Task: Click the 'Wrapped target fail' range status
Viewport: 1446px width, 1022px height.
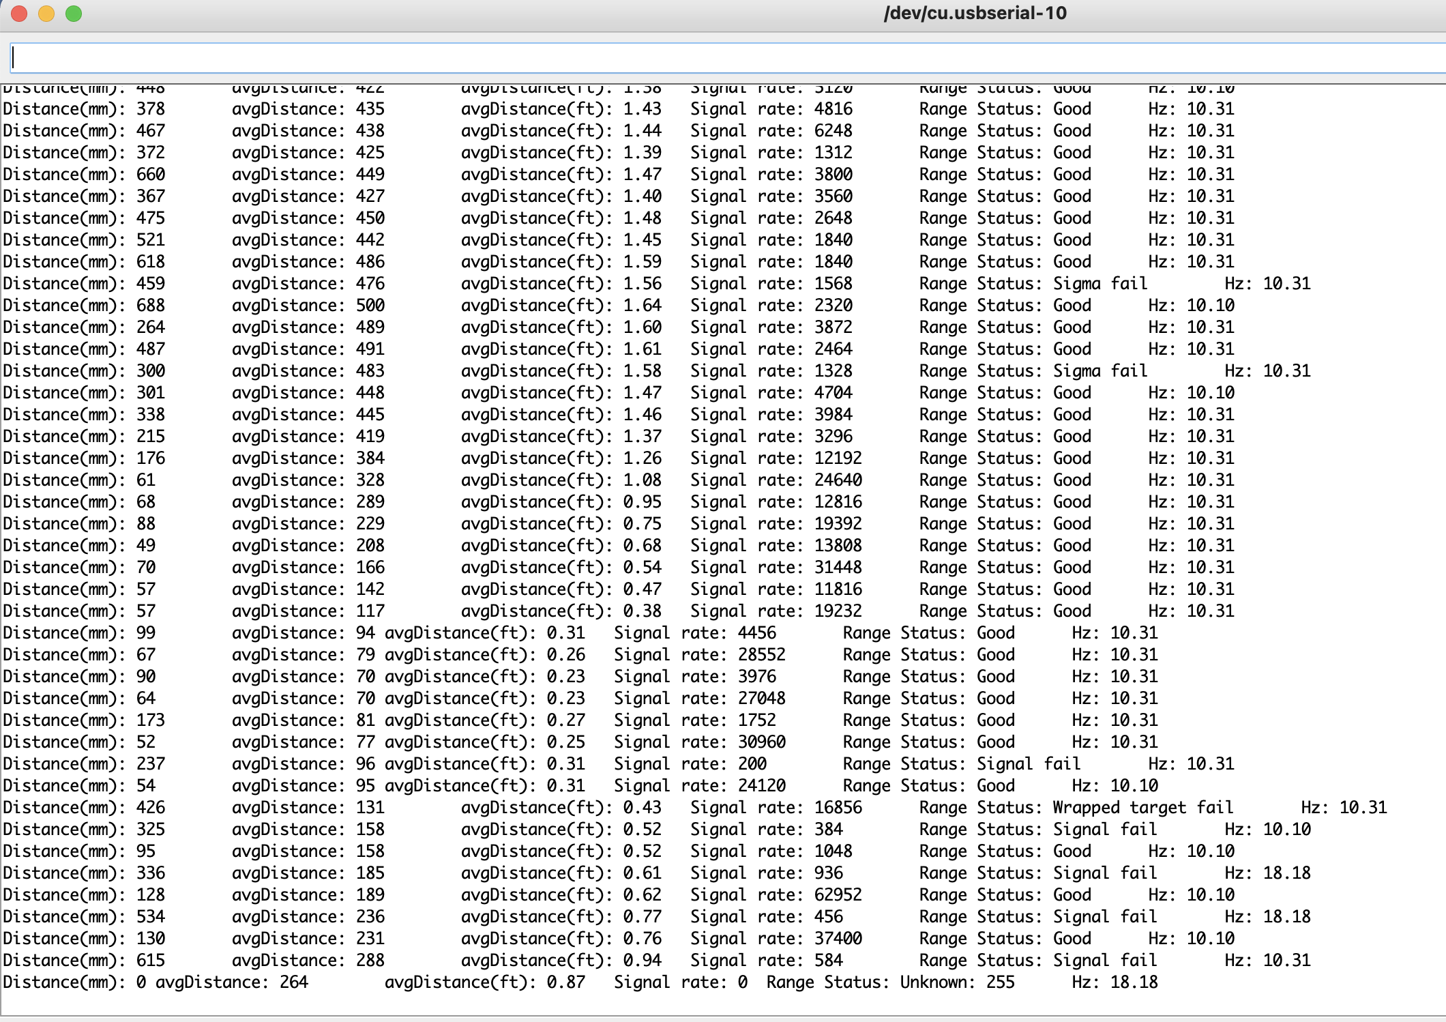Action: click(1142, 808)
